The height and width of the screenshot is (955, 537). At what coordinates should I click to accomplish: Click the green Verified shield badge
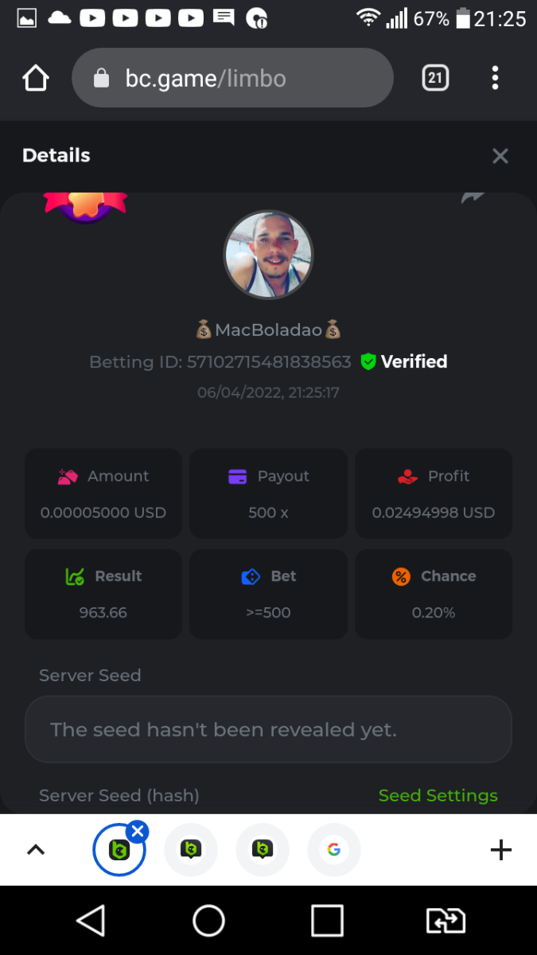tap(368, 362)
